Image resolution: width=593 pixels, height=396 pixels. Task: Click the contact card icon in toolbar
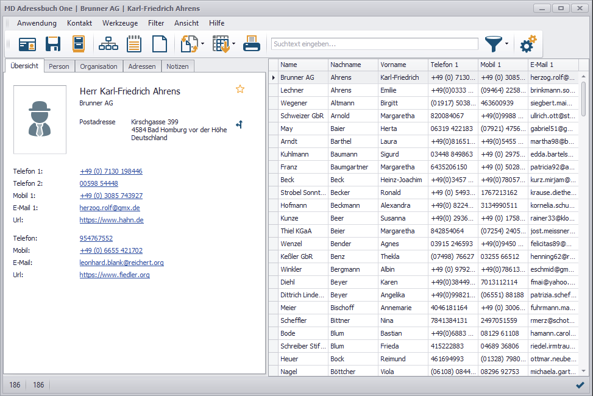(x=27, y=44)
